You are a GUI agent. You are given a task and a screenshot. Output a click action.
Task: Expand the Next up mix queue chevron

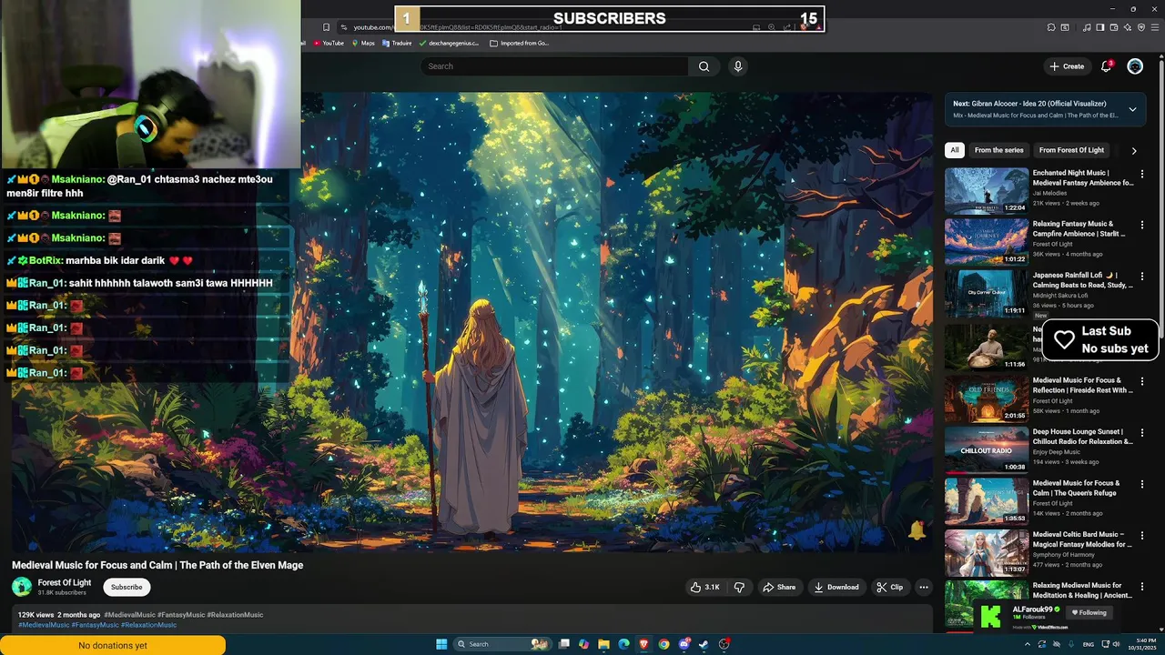click(1132, 109)
